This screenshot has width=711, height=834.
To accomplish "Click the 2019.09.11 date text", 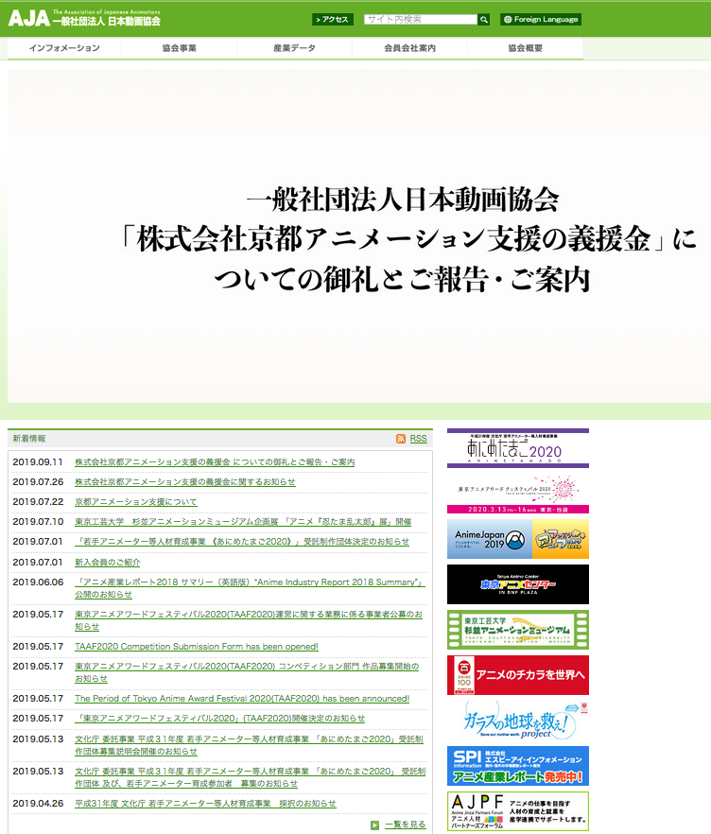I will click(38, 462).
